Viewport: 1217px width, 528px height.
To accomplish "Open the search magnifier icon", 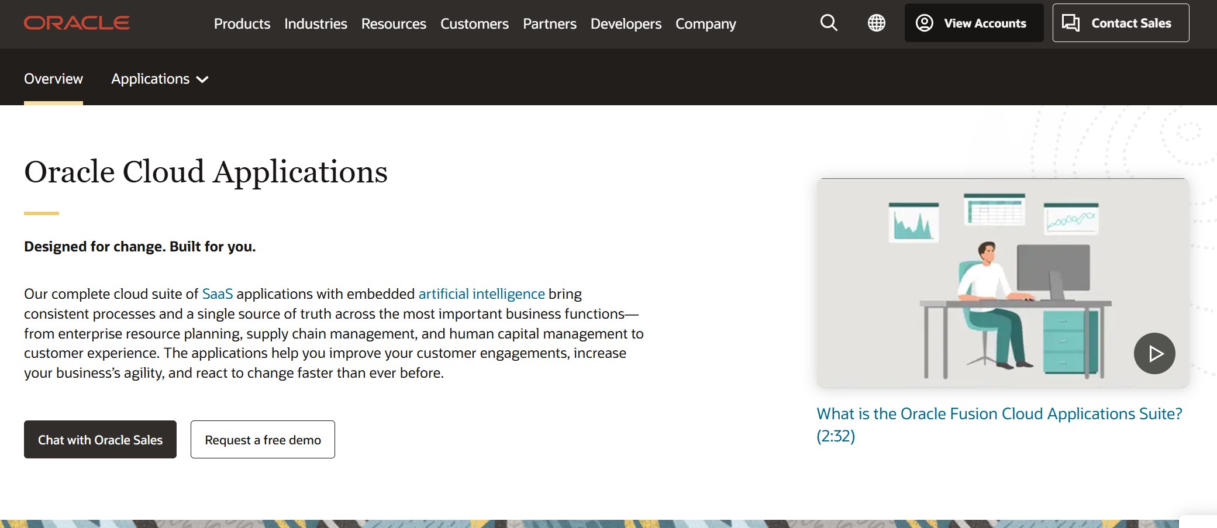I will point(829,23).
